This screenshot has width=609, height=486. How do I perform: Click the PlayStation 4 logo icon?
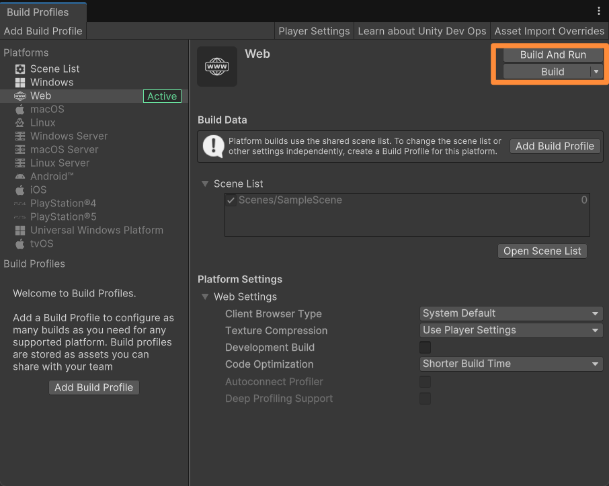19,204
